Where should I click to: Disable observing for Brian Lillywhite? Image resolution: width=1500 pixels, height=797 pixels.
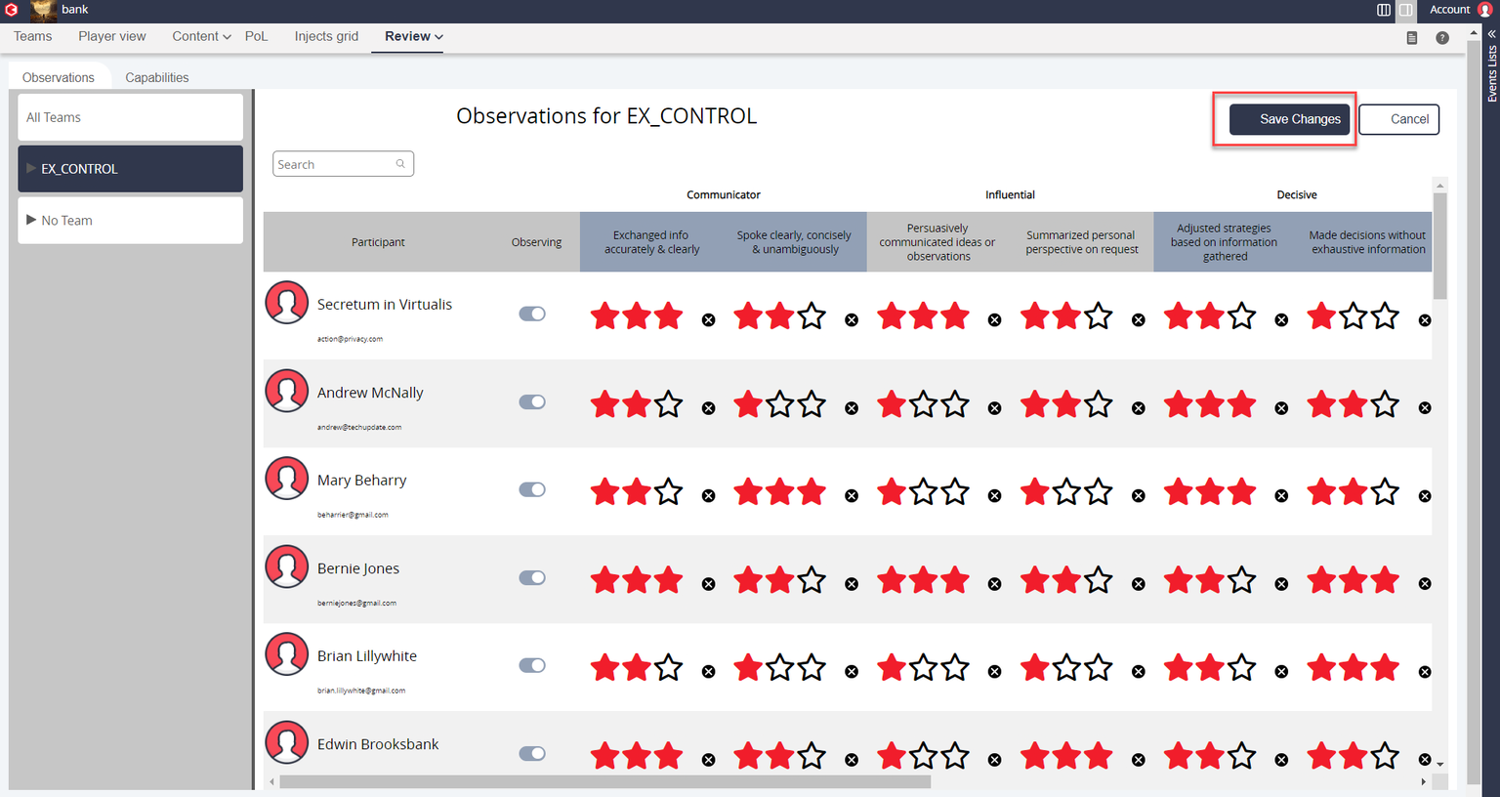pos(532,665)
